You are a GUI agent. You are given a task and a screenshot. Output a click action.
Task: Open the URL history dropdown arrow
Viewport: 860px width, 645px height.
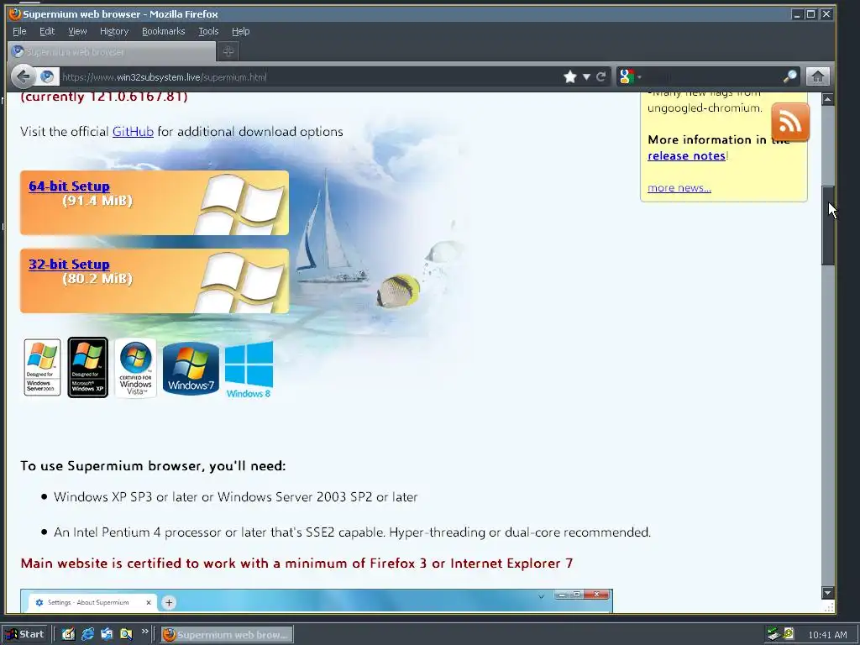[x=586, y=76]
